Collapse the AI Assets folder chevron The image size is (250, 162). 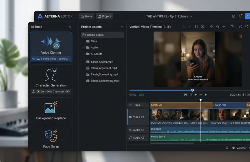click(x=84, y=54)
